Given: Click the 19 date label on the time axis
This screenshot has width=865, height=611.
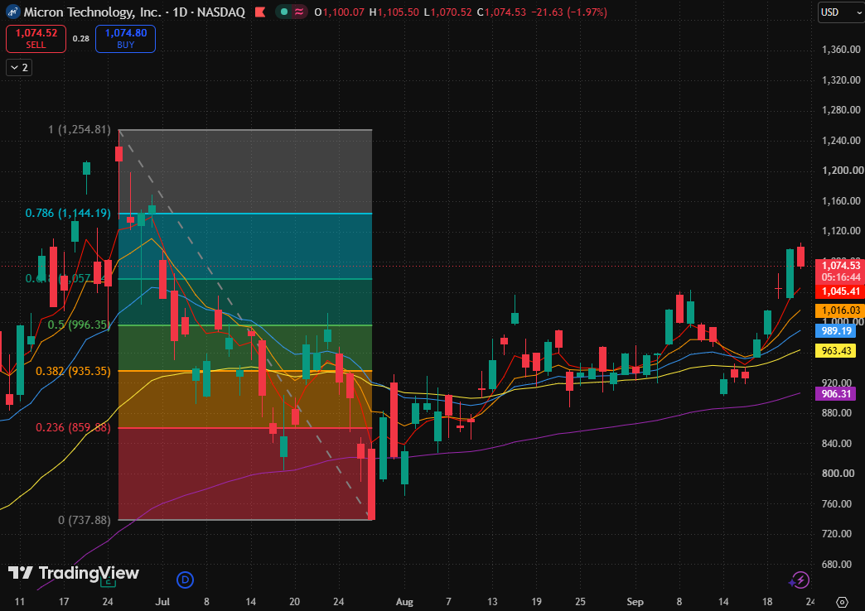Looking at the screenshot, I should [536, 602].
